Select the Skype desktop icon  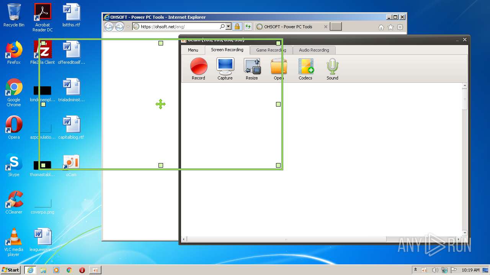pos(14,165)
